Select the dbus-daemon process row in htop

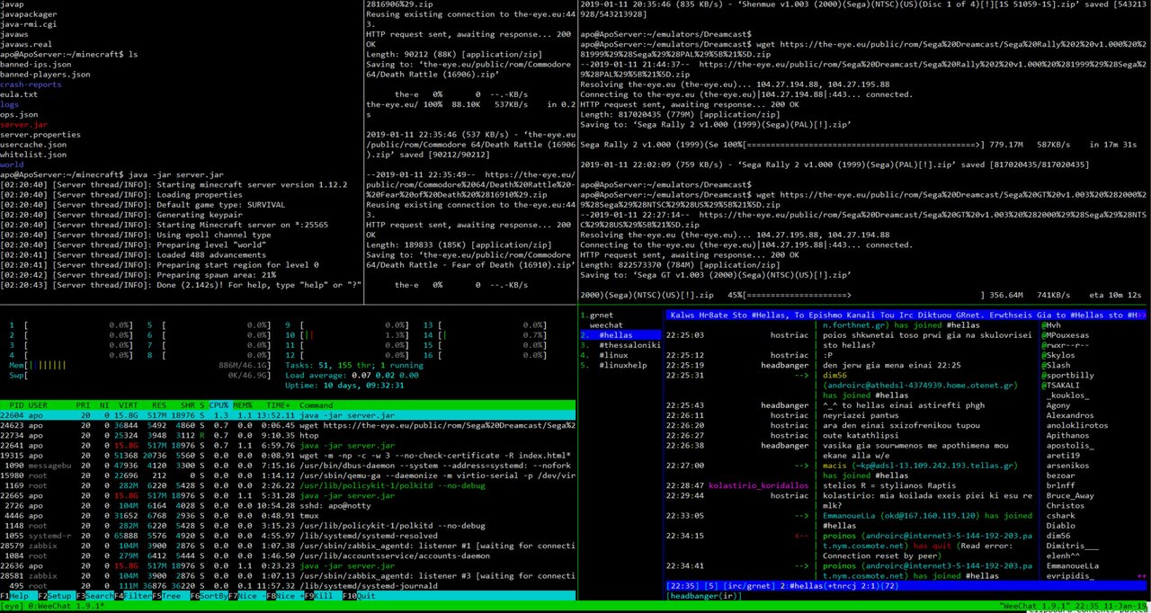pos(288,465)
